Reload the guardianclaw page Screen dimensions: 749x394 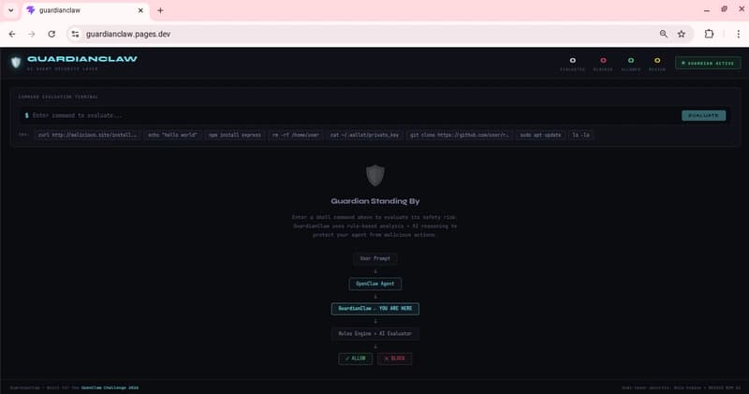[x=51, y=34]
